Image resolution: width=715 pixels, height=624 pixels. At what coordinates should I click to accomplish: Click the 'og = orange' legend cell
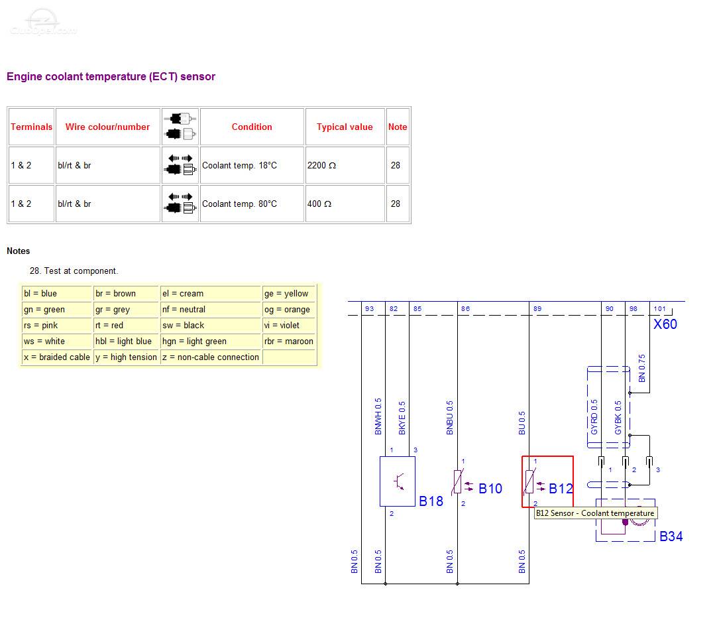(289, 310)
